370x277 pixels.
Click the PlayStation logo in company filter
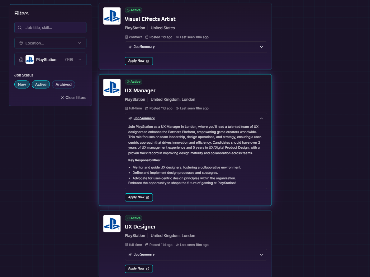click(30, 60)
